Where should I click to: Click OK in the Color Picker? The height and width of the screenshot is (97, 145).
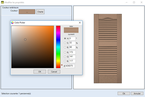tap(40, 72)
